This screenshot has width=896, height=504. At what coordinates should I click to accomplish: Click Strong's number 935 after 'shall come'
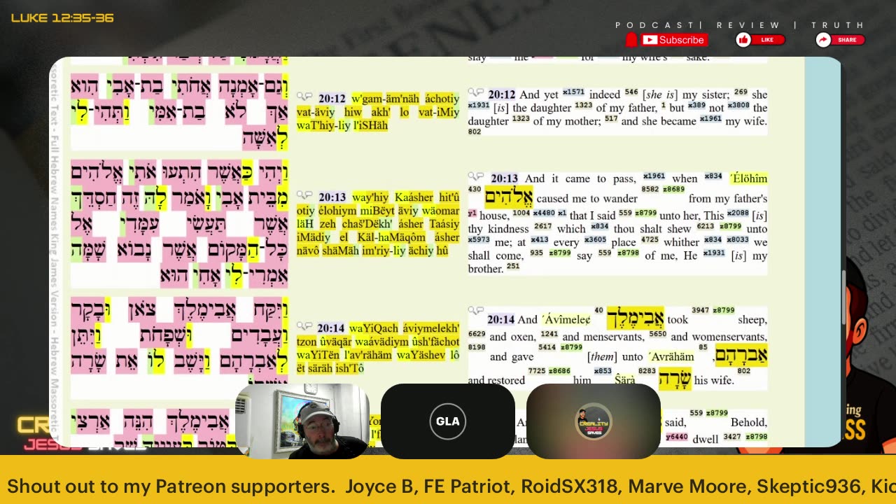pos(536,253)
